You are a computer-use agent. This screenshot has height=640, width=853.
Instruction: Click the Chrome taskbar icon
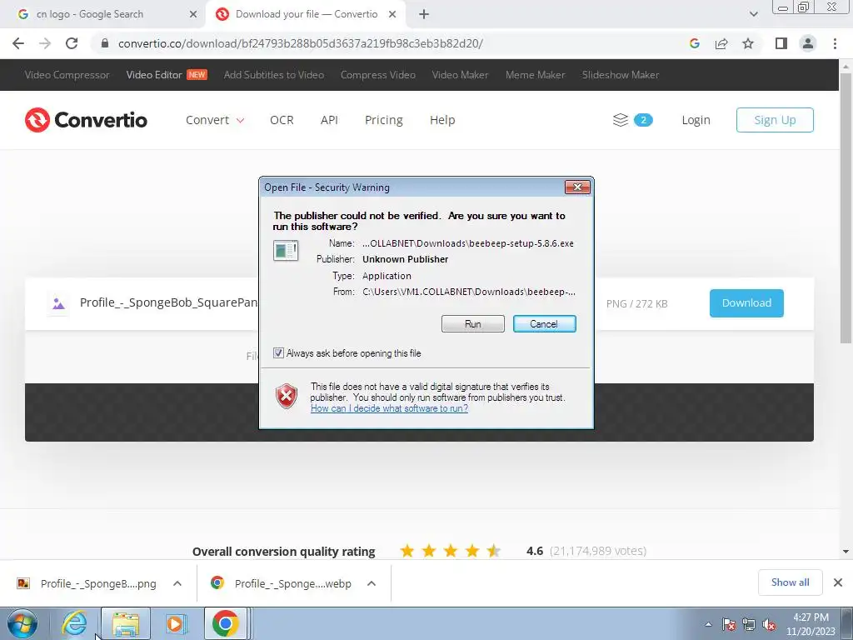pos(226,623)
